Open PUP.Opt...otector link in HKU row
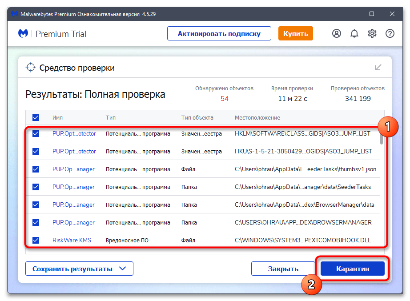Screen dimensions: 410x301 74,152
